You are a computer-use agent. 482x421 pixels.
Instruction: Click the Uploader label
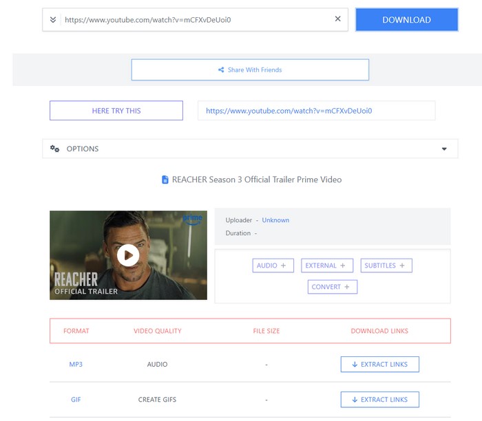(x=238, y=220)
